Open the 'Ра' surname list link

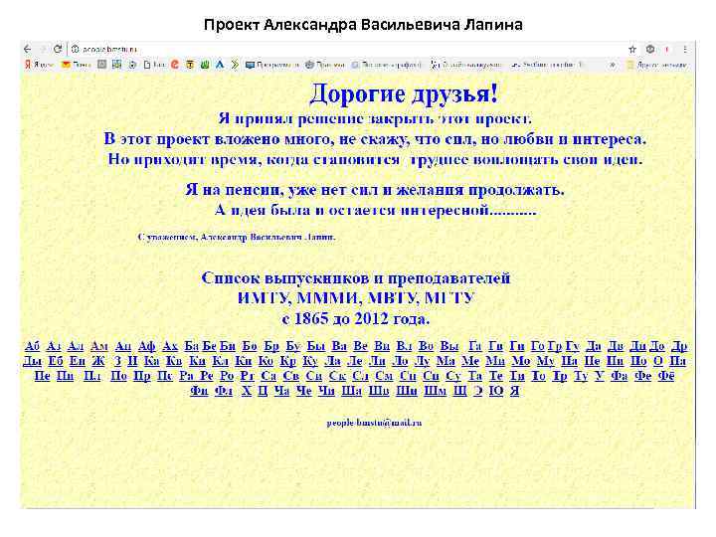[x=186, y=375]
